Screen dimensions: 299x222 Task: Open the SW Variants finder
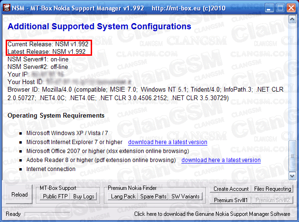(x=185, y=196)
